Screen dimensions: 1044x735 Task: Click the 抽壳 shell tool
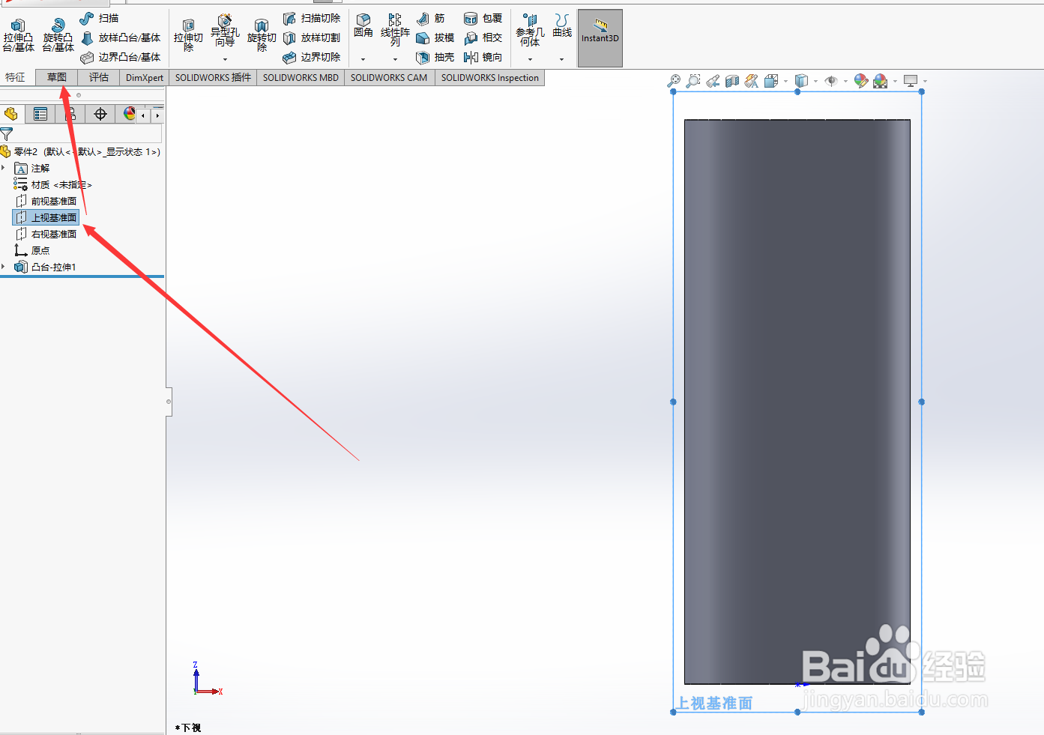tap(435, 57)
